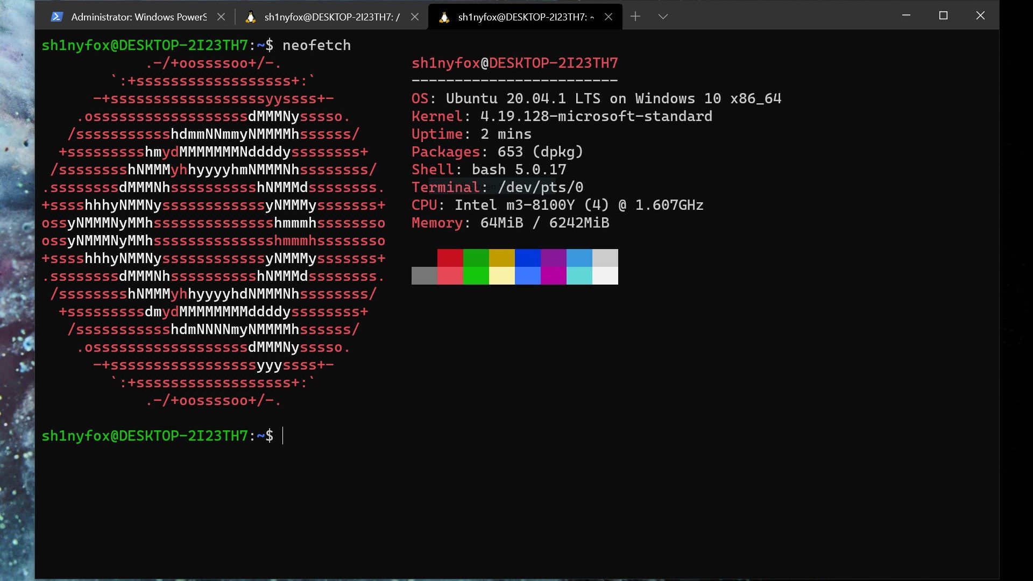Switch to the middle sh1nyfox@DESKTOP tab
This screenshot has height=581, width=1033.
(x=331, y=17)
